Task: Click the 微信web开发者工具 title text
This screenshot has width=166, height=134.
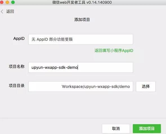Action: coord(69,2)
